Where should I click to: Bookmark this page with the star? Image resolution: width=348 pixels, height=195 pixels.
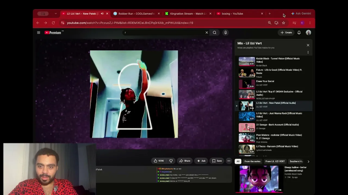(x=284, y=23)
